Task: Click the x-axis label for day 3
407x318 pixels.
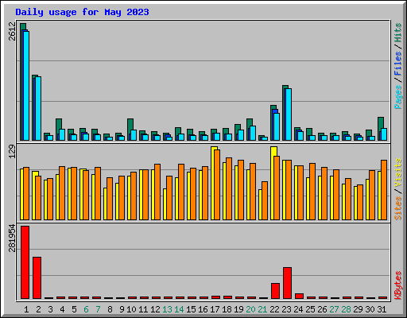Action: pyautogui.click(x=50, y=309)
